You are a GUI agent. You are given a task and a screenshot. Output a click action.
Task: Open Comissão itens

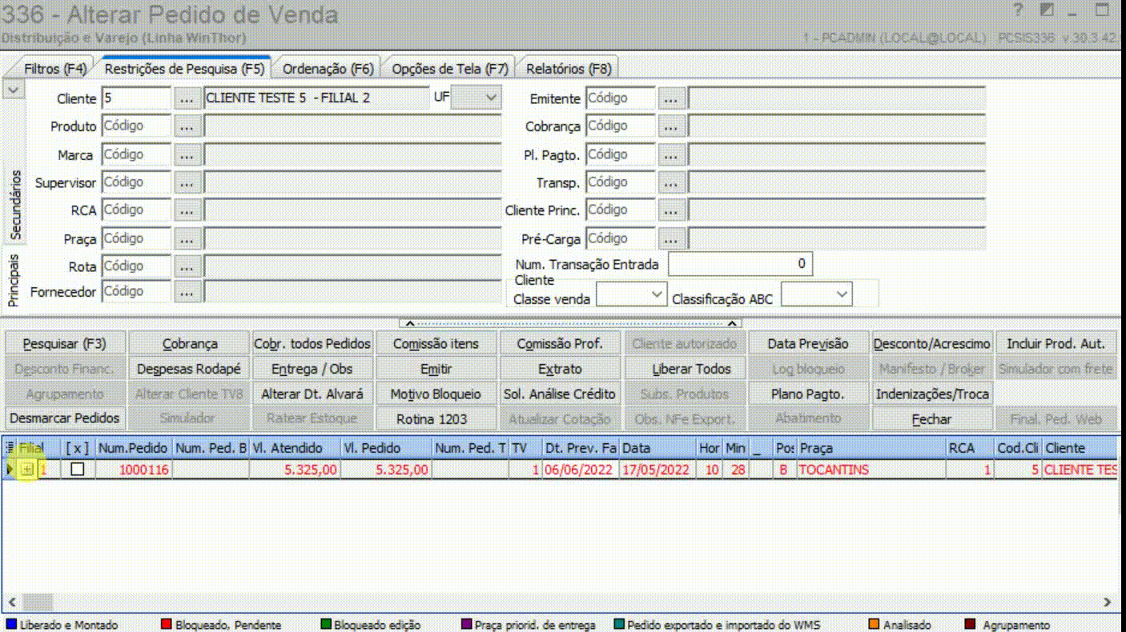[436, 344]
